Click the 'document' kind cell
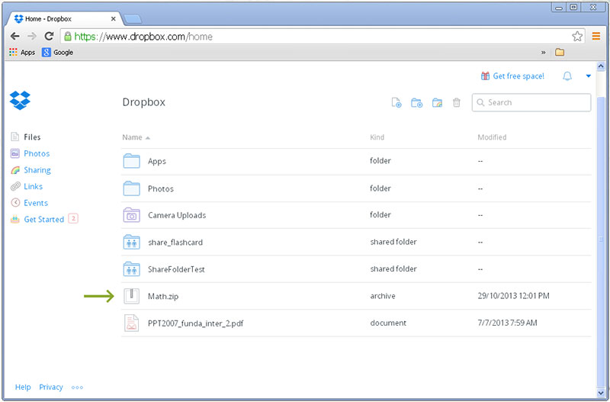610x402 pixels. point(388,323)
